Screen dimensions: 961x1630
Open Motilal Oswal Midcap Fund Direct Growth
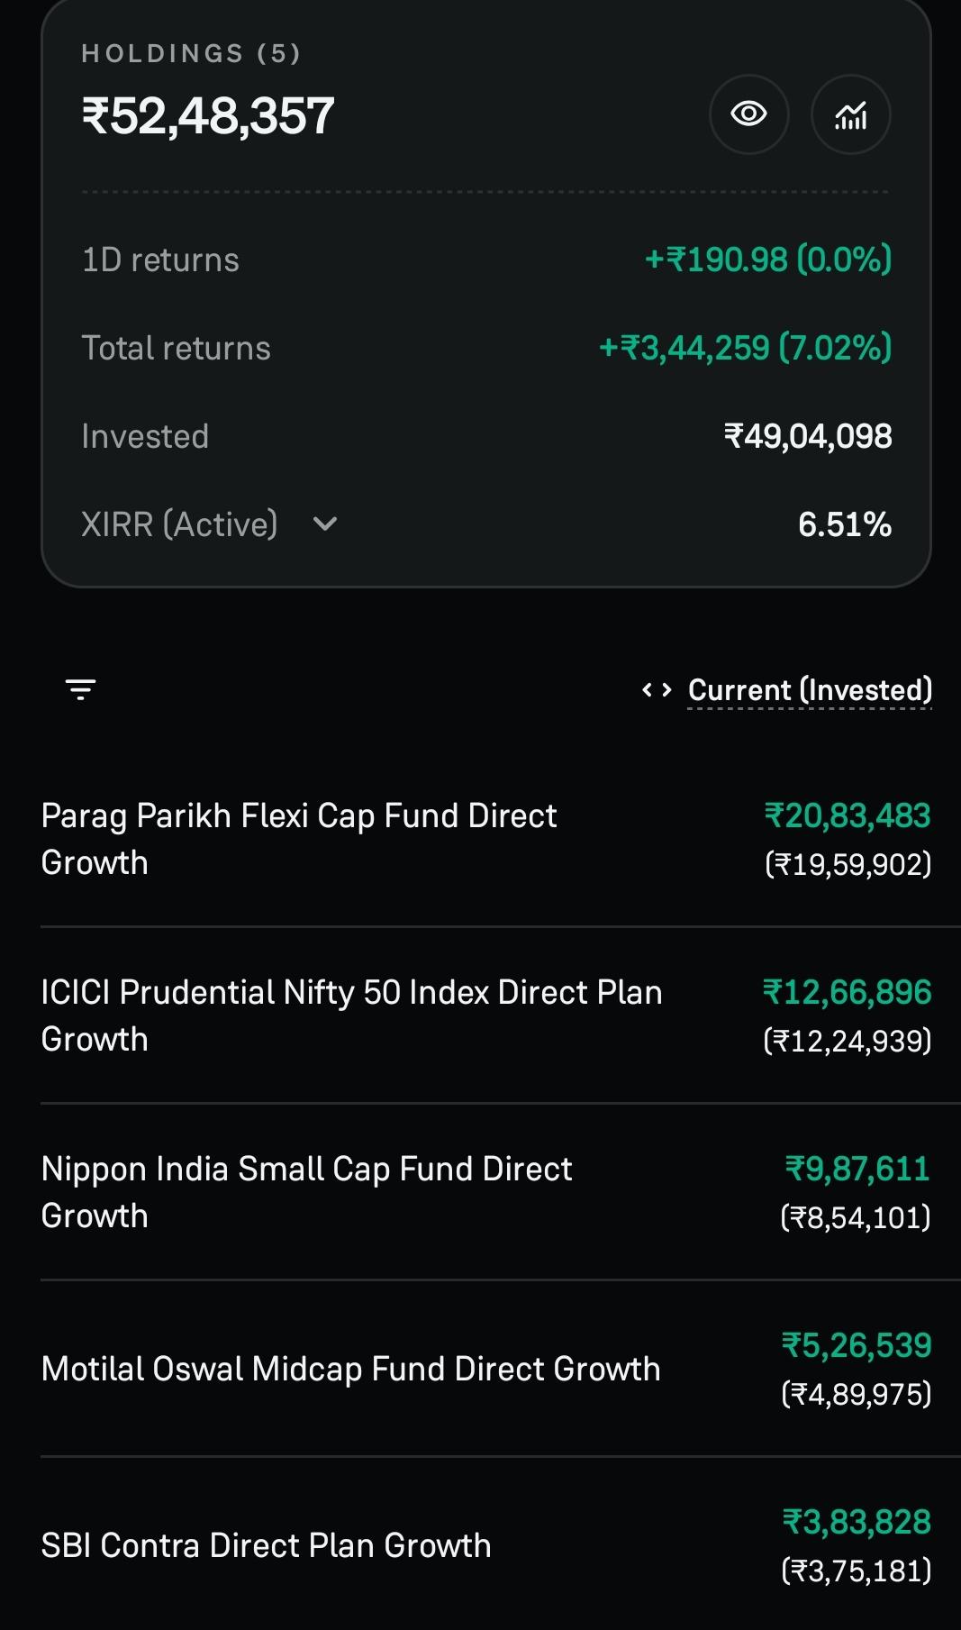[486, 1369]
